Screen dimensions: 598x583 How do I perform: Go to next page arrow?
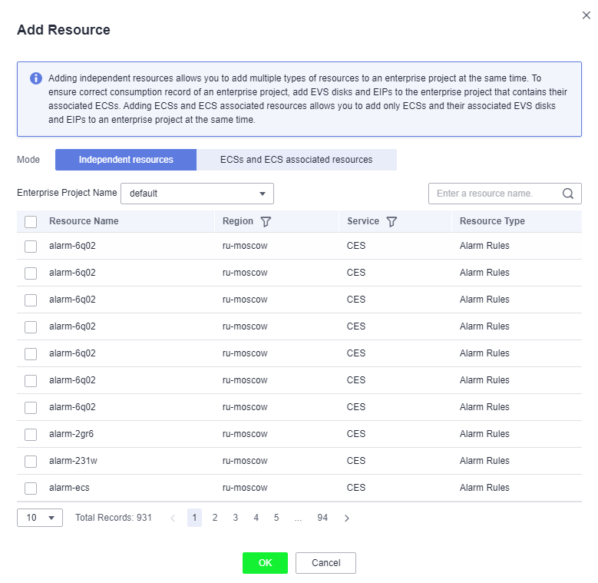click(x=347, y=518)
